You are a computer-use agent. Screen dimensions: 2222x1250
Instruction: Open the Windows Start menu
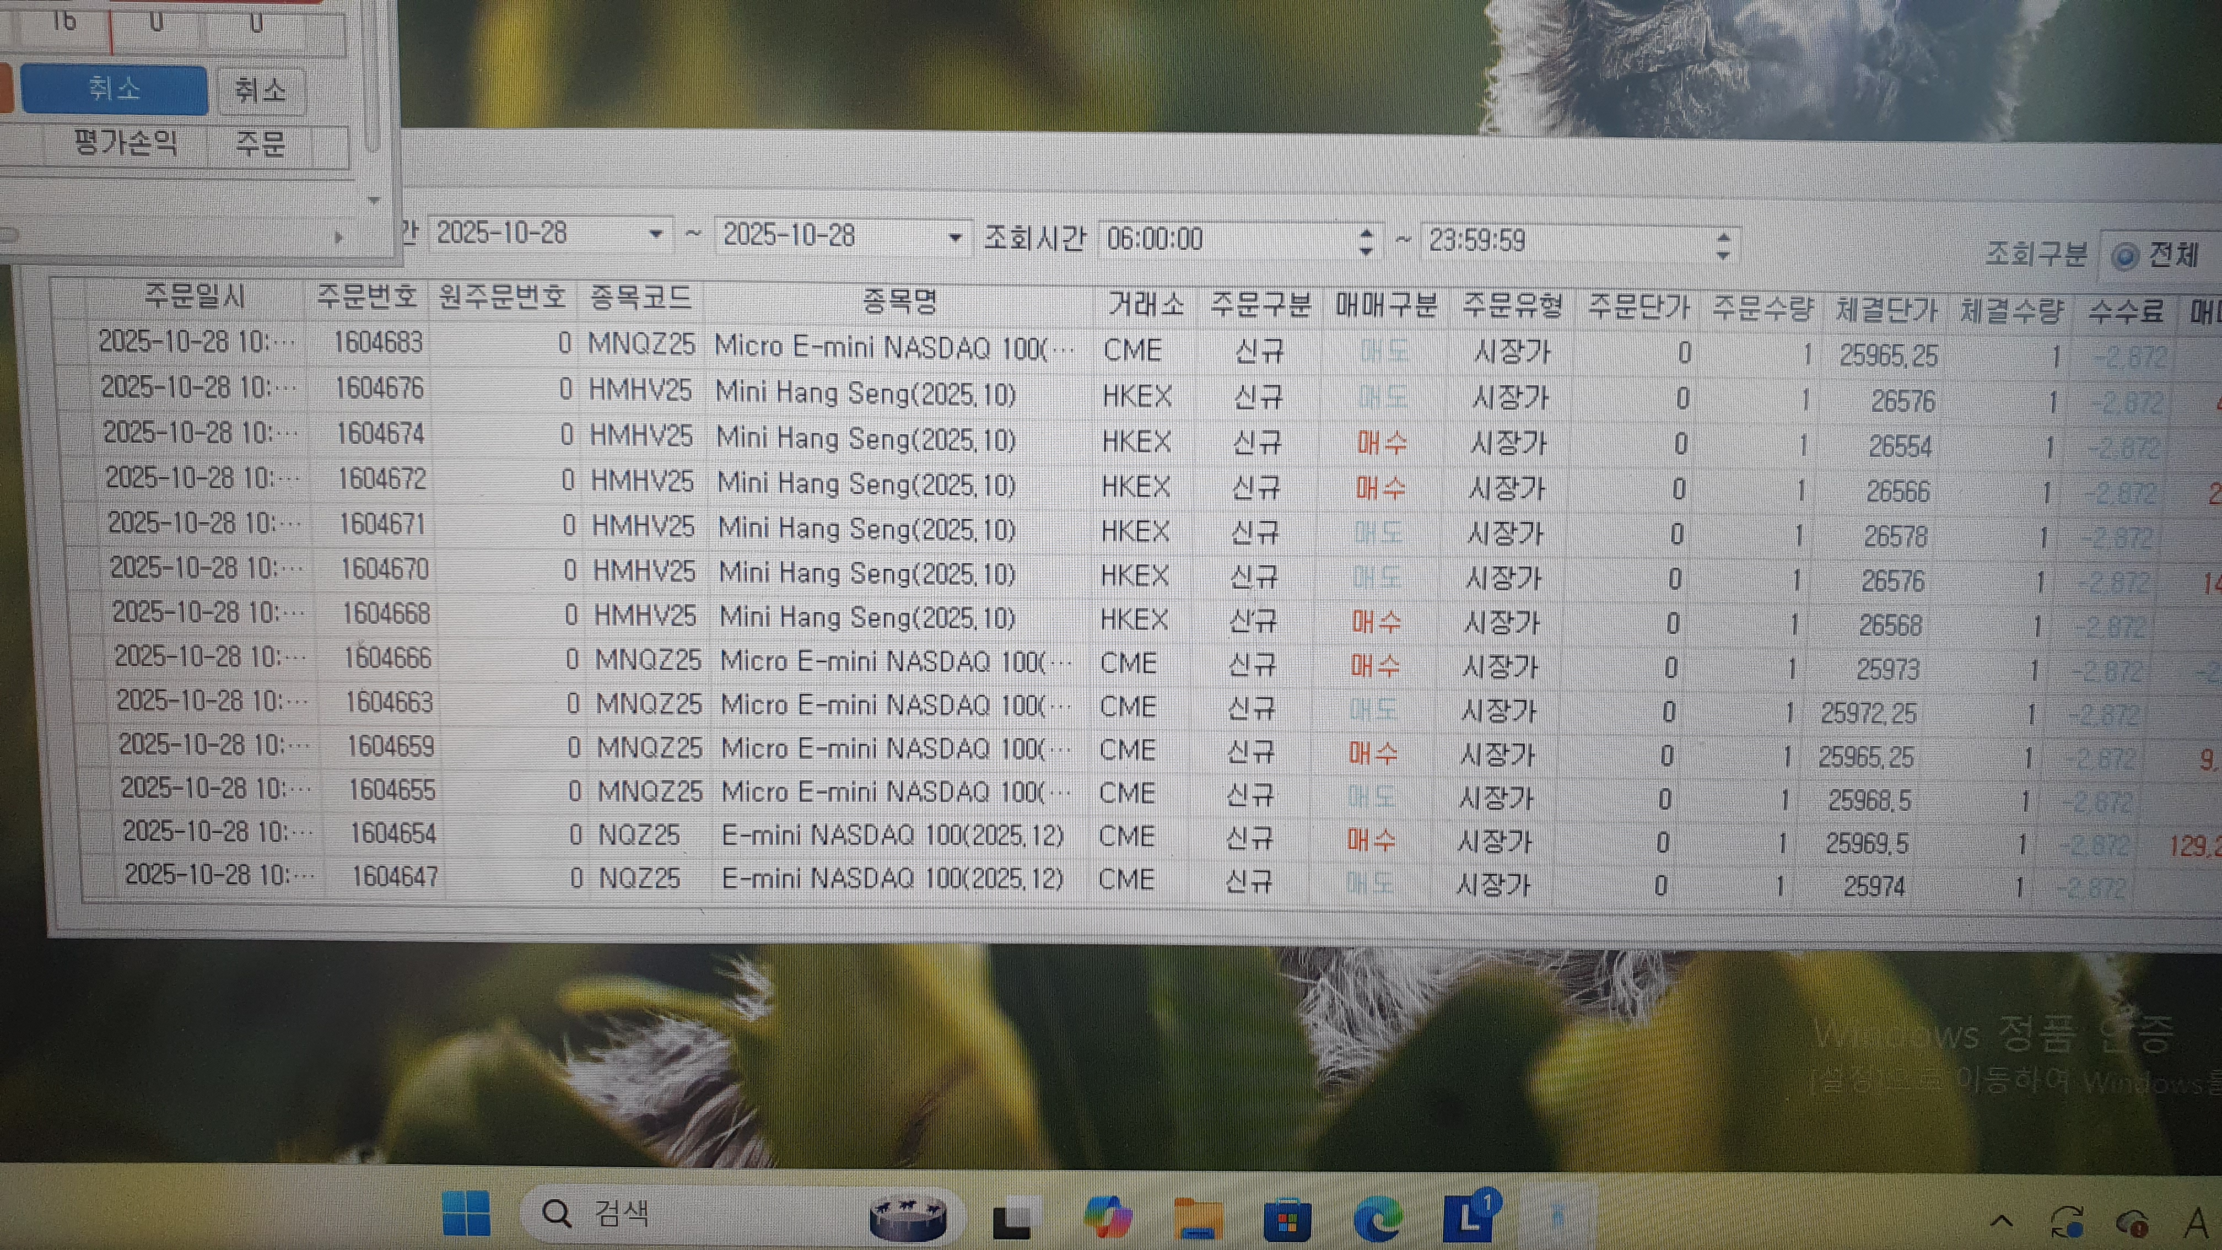point(466,1213)
